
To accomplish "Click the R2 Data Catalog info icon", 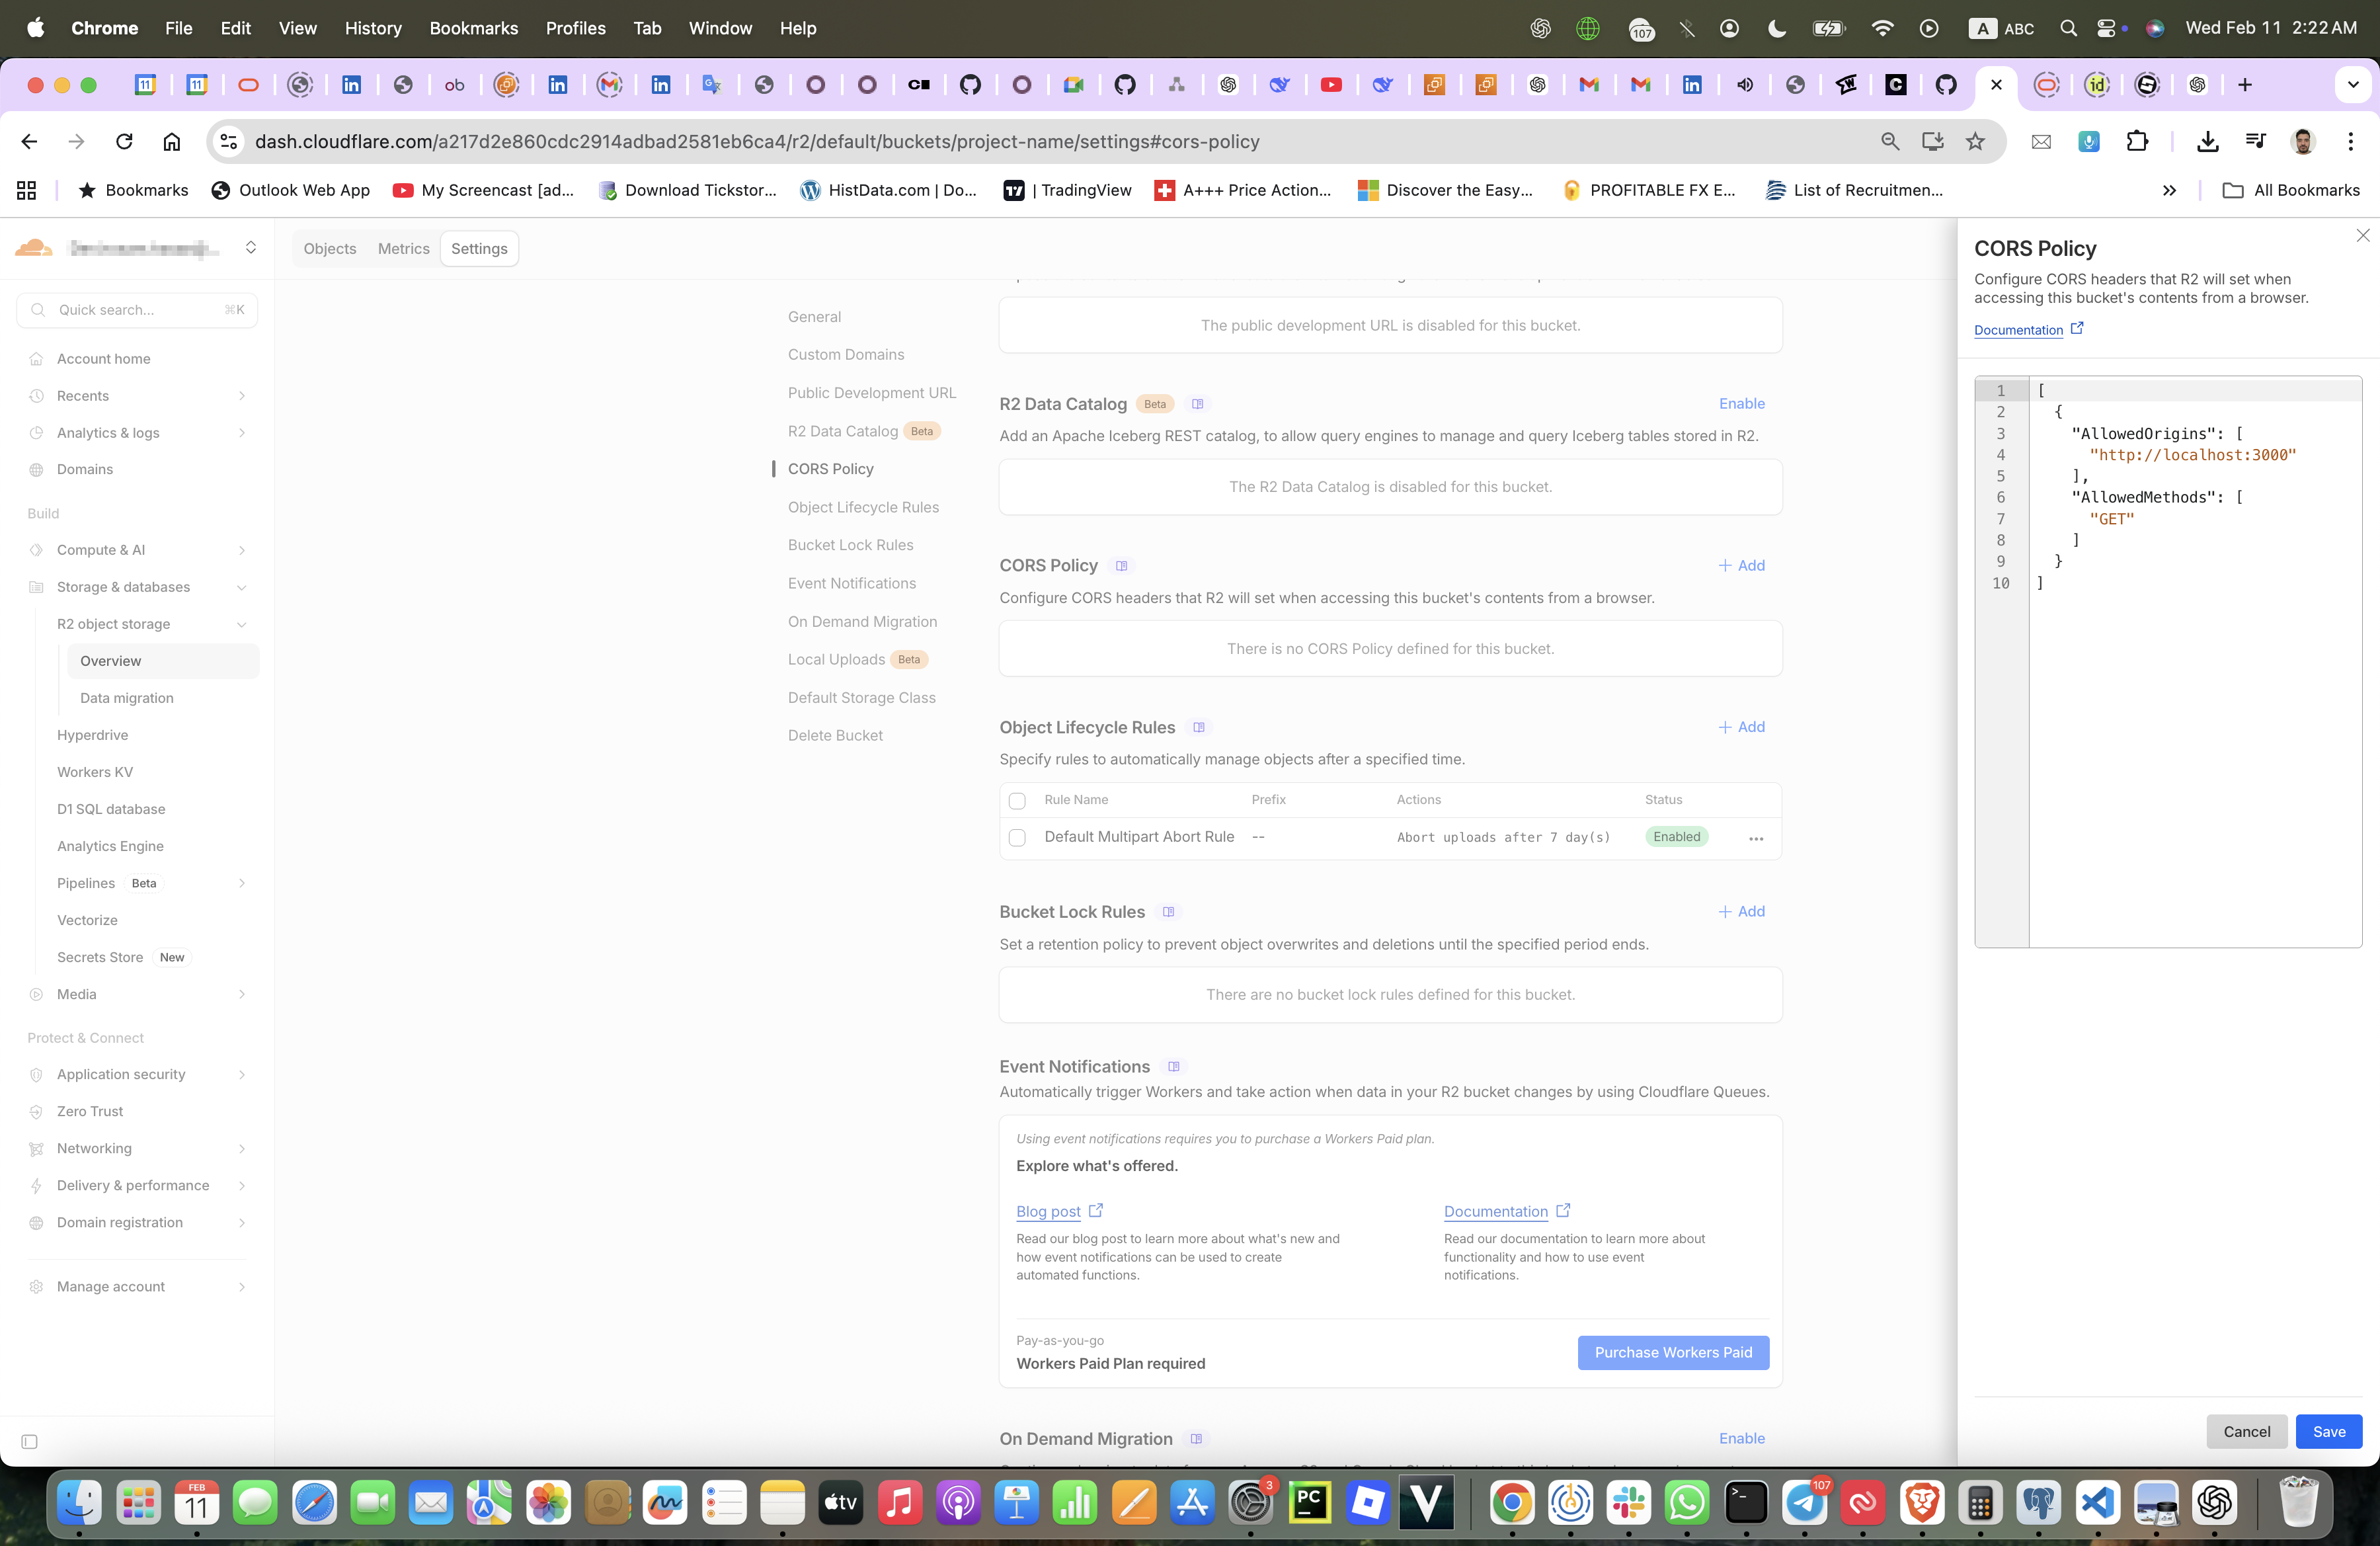I will tap(1198, 404).
